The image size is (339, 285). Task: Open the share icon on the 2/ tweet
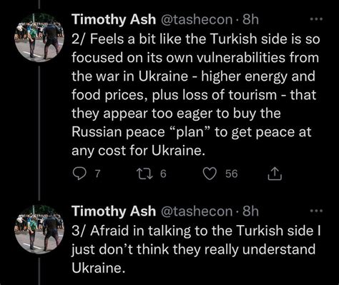275,174
